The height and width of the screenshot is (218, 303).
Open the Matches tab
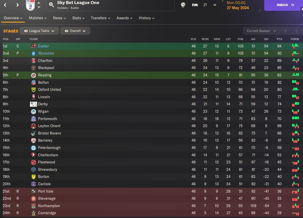(38, 18)
